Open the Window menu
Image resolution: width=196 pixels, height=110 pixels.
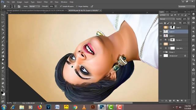[64, 2]
